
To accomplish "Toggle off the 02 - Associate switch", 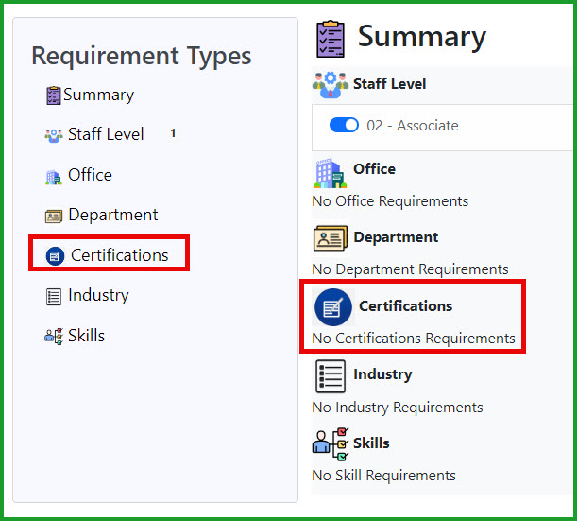I will (344, 125).
